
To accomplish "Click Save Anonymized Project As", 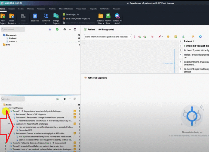I will [x=78, y=19].
